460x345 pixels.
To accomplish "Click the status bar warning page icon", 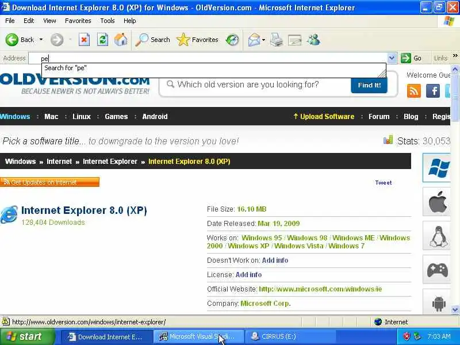I will pos(6,322).
